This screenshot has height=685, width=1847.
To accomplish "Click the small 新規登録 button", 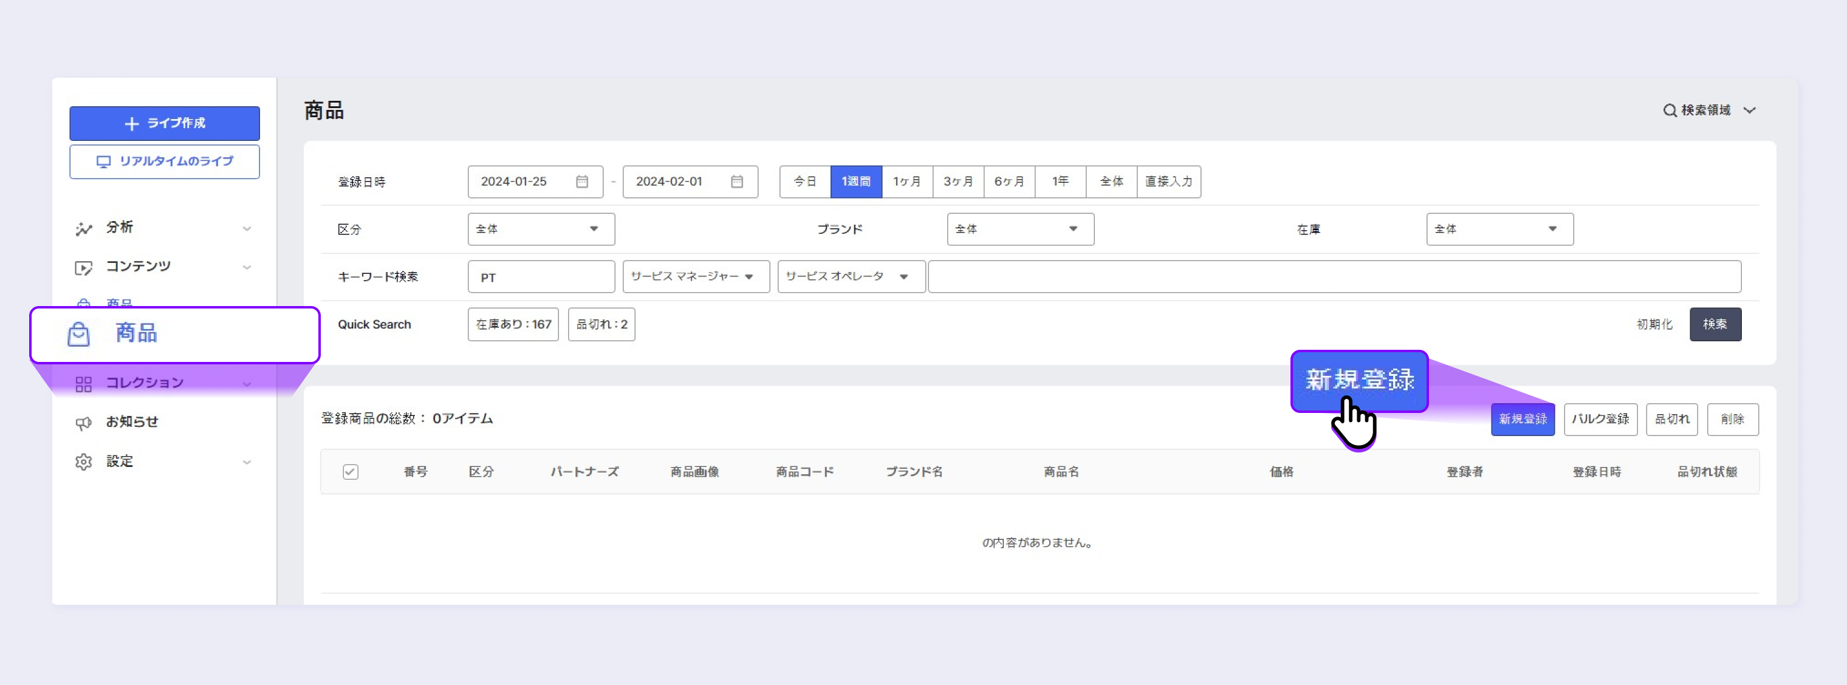I will coord(1522,419).
